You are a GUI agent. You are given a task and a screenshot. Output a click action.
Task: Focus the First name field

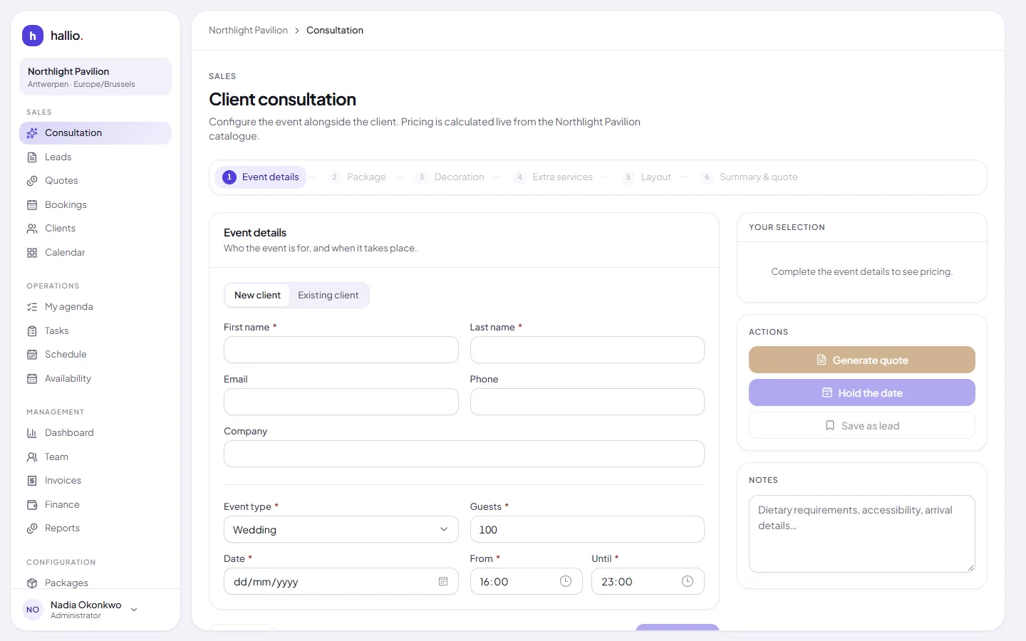tap(341, 350)
